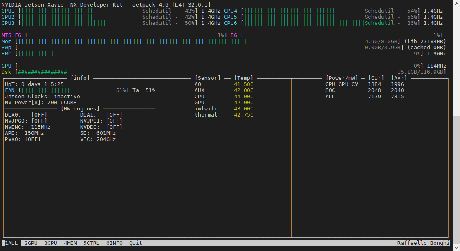Click the CPU temperature reading 44.00C

[243, 96]
